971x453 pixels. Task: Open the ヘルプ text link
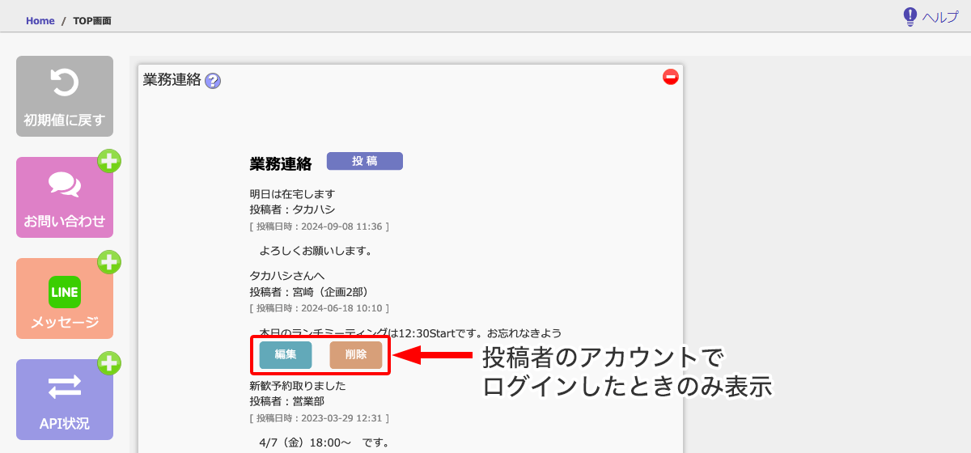pos(940,18)
